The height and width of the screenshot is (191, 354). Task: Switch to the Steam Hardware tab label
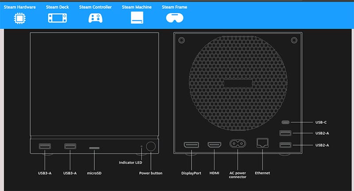[x=19, y=7]
